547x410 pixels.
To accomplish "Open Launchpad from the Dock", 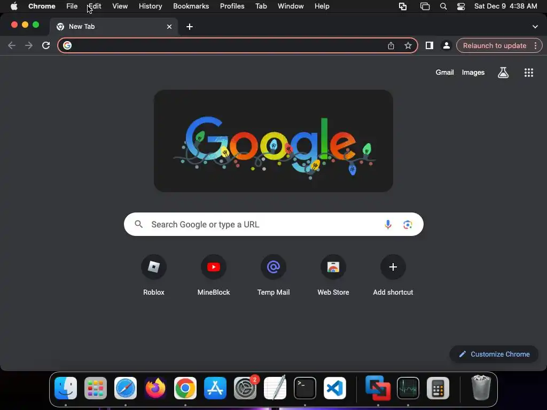I will coord(96,388).
